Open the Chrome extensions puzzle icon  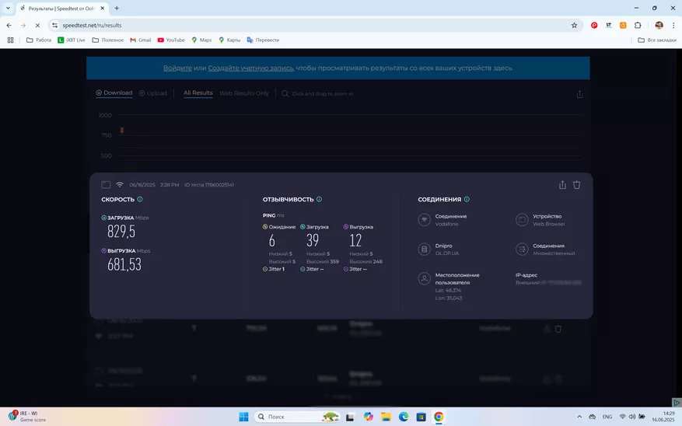(x=638, y=25)
